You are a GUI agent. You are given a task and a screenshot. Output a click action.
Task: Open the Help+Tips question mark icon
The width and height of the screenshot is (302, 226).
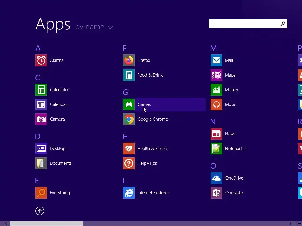coord(129,163)
